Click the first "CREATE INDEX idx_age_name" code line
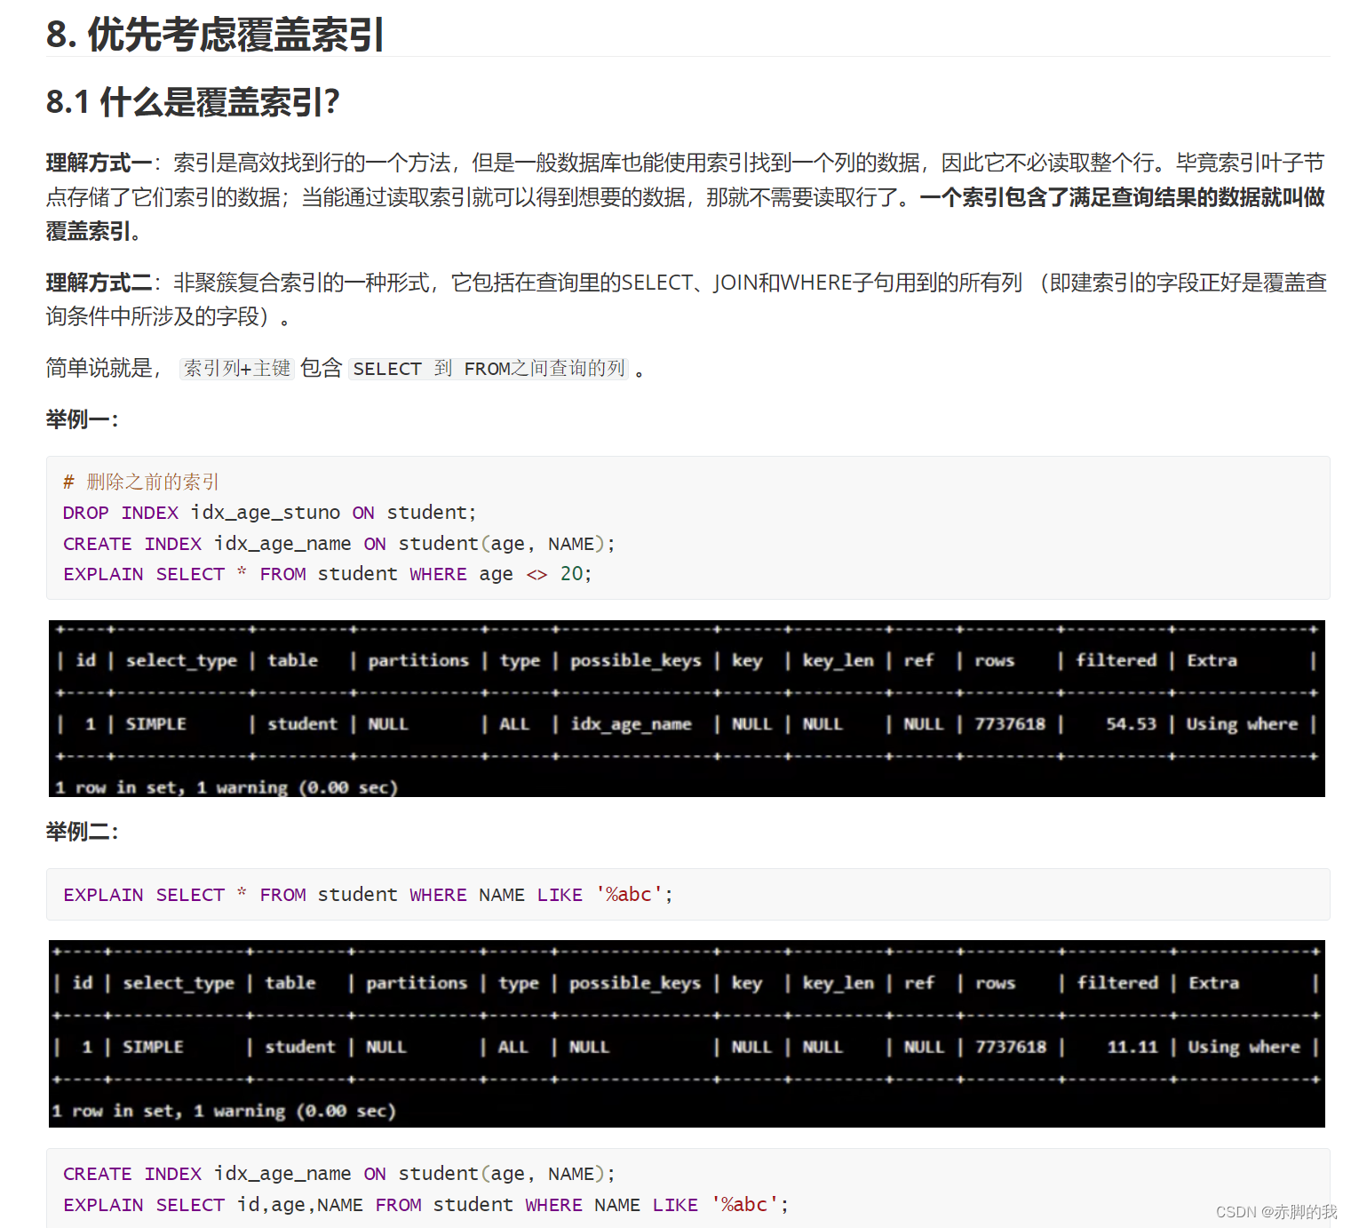 point(338,544)
